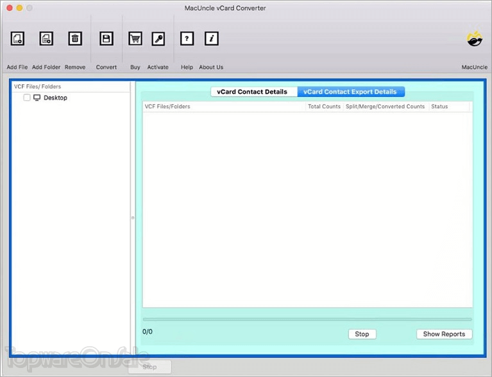
Task: Click the Add File label text
Action: point(17,67)
